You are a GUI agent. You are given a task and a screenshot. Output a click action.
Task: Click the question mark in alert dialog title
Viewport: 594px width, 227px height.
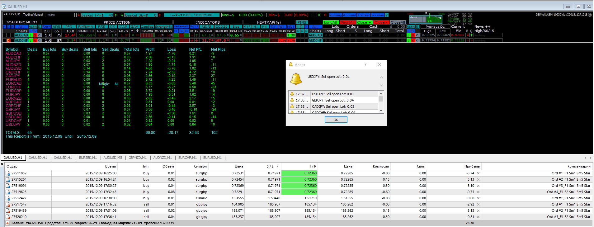pyautogui.click(x=365, y=64)
